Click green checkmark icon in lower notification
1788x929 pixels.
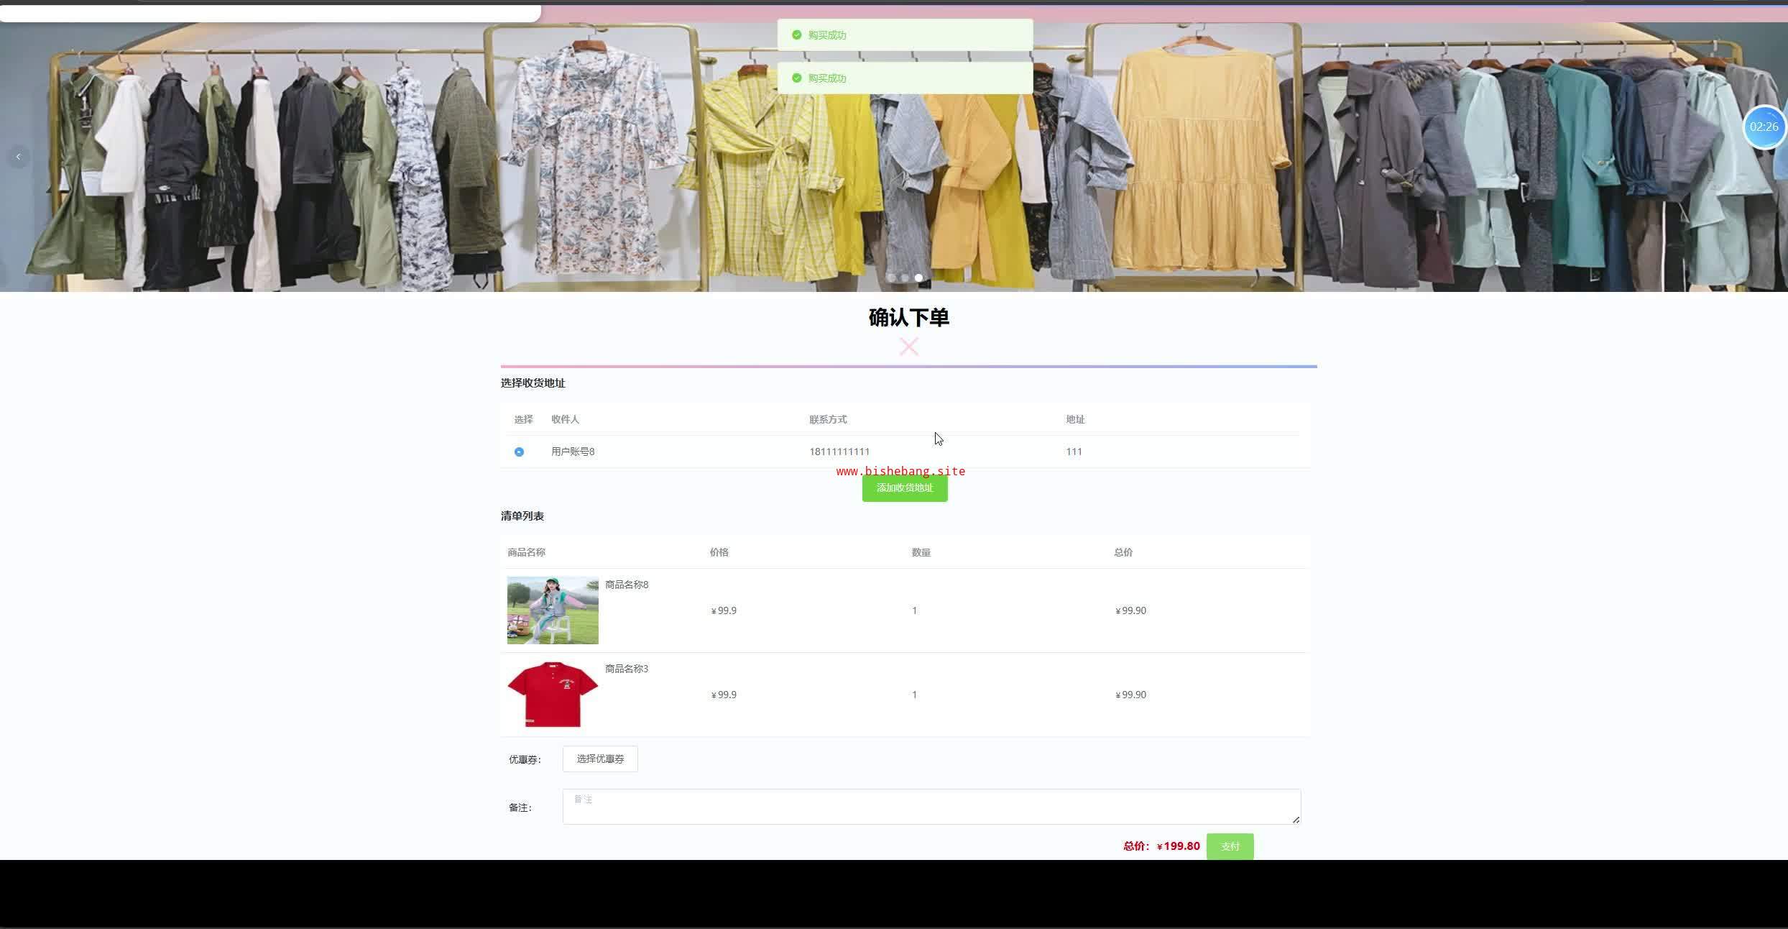coord(796,78)
